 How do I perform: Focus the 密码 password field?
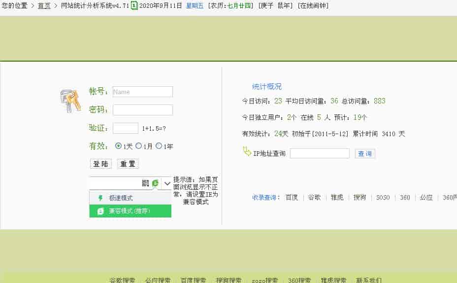pos(143,110)
